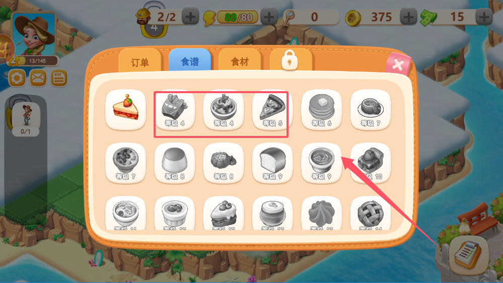The width and height of the screenshot is (503, 283).
Task: Select the level 5 pizza slice recipe
Action: point(272,110)
